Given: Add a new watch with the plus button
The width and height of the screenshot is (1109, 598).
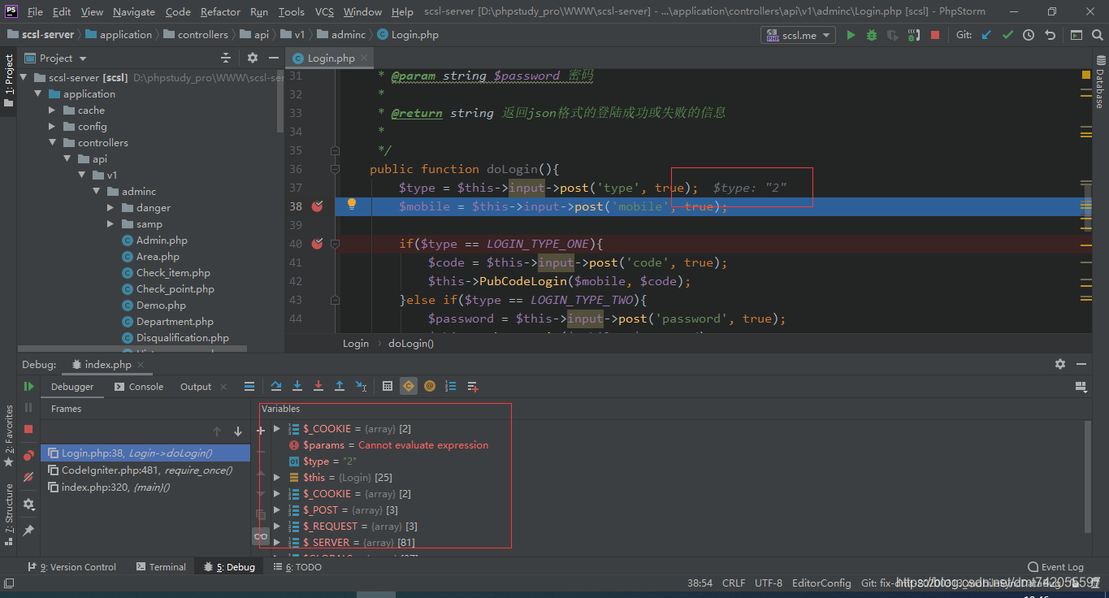Looking at the screenshot, I should 261,431.
